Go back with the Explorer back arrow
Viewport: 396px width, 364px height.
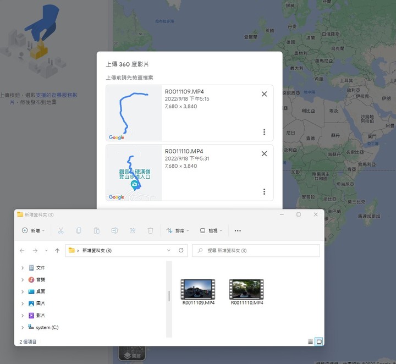pyautogui.click(x=22, y=250)
